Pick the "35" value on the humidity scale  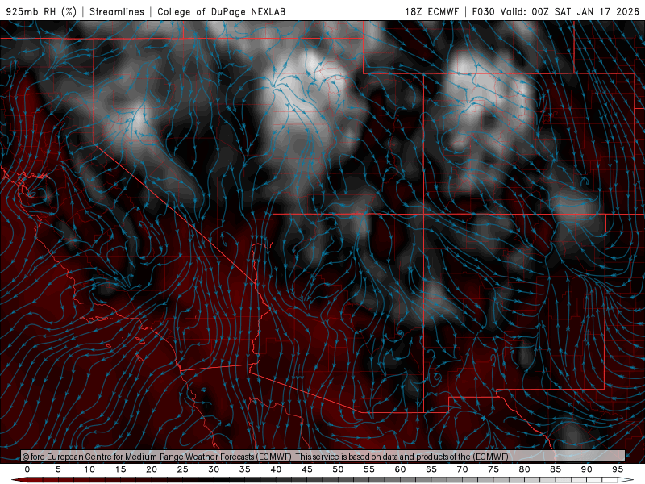pyautogui.click(x=245, y=469)
